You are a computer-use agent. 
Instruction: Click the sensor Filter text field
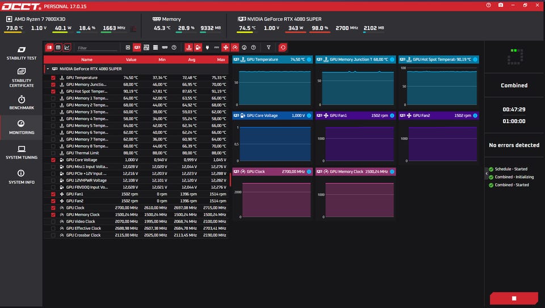point(97,48)
